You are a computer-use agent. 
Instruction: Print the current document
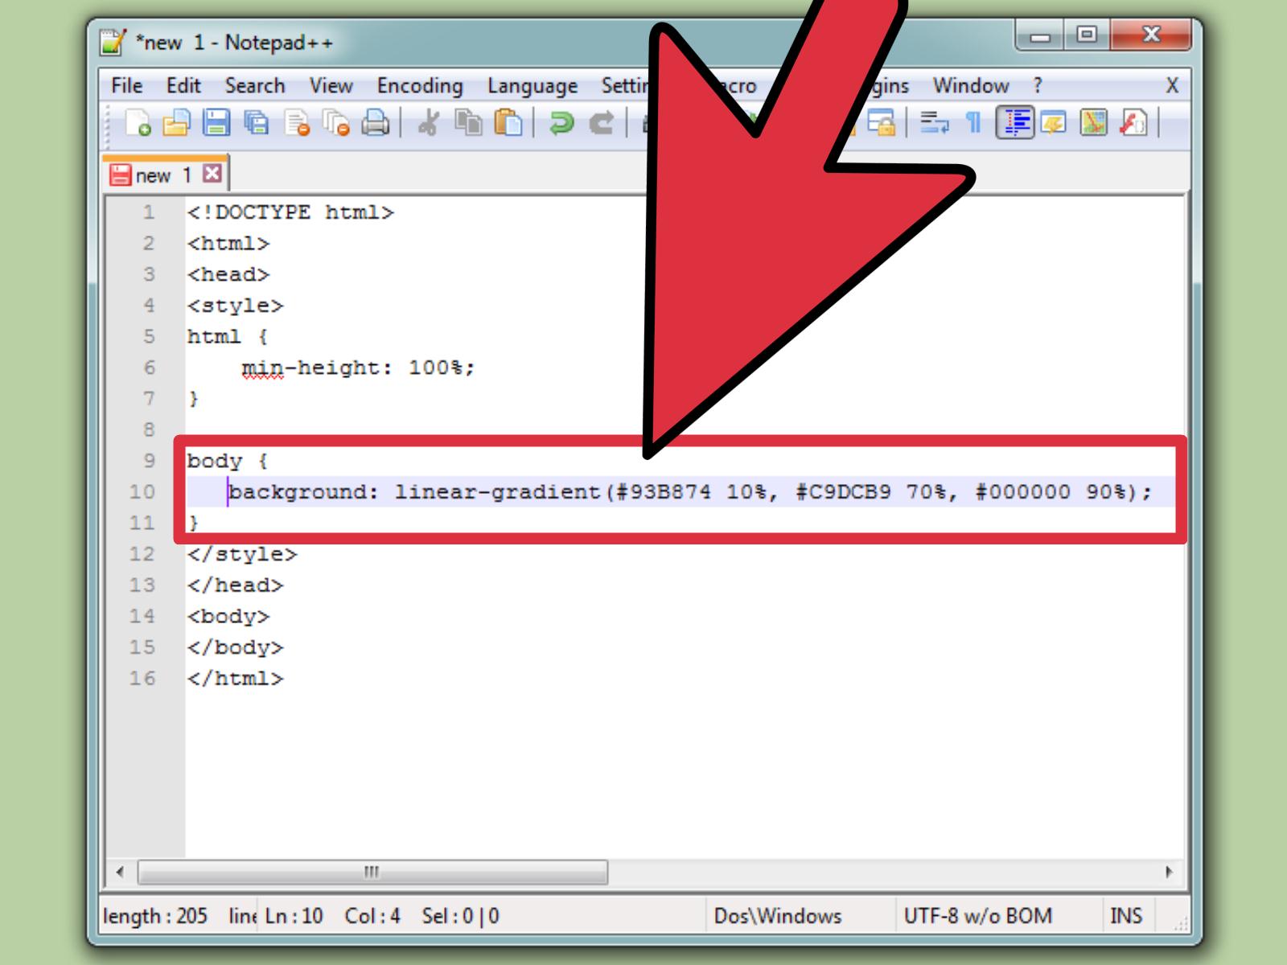click(x=374, y=122)
